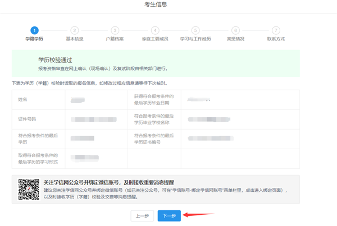Screen dimensions: 337x226
Task: Click the 学历证书编号 label cell
Action: [x=154, y=139]
